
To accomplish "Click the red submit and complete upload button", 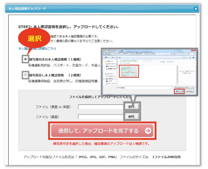I will pyautogui.click(x=102, y=131).
